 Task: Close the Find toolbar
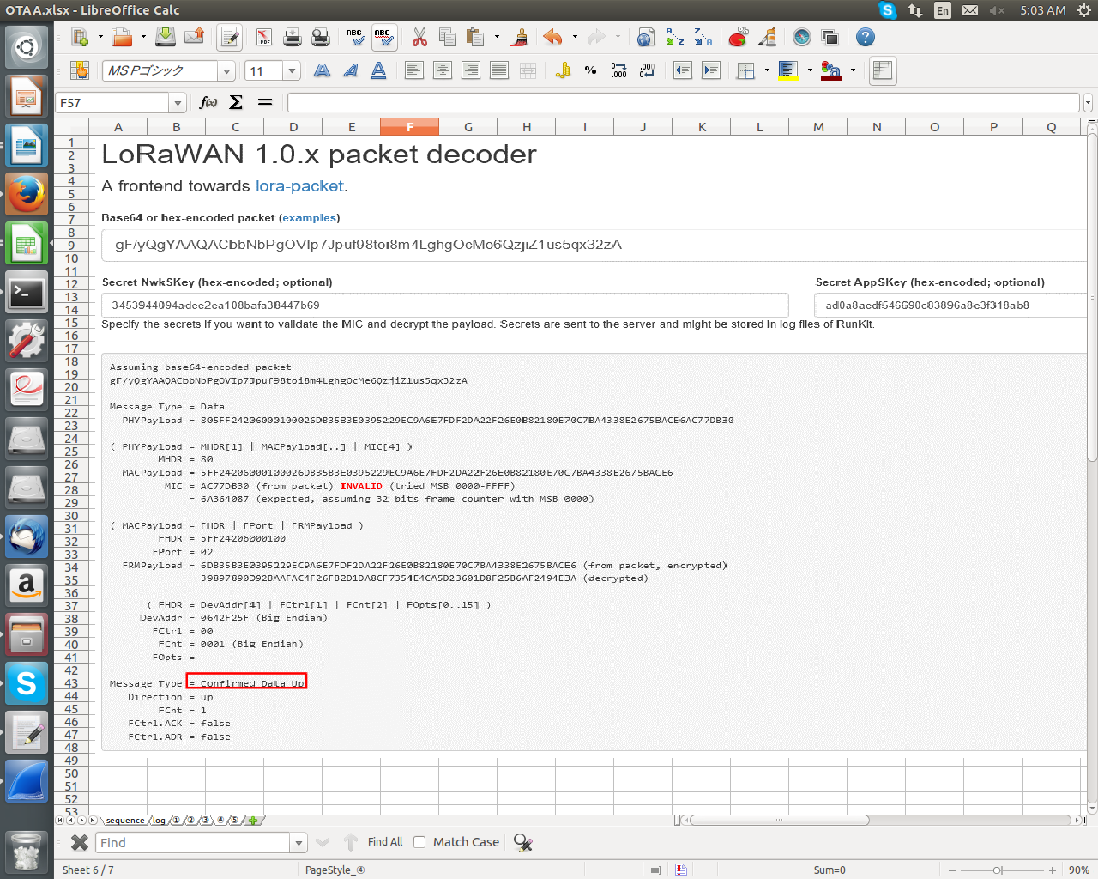pyautogui.click(x=79, y=843)
